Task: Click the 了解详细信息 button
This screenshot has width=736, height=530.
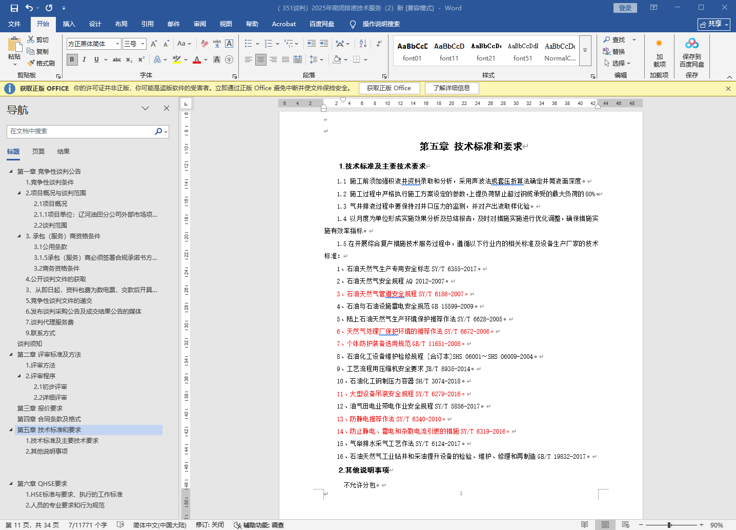Action: click(452, 88)
